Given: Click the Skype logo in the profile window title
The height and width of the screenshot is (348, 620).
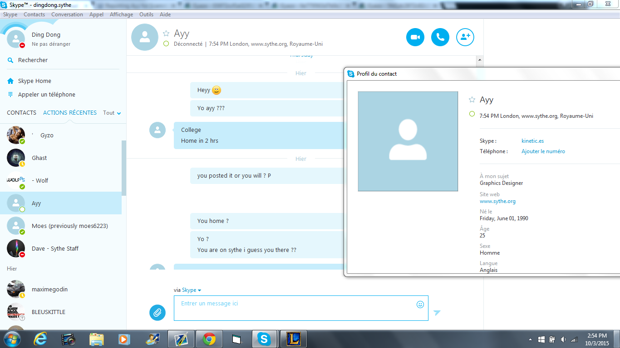Looking at the screenshot, I should point(351,73).
